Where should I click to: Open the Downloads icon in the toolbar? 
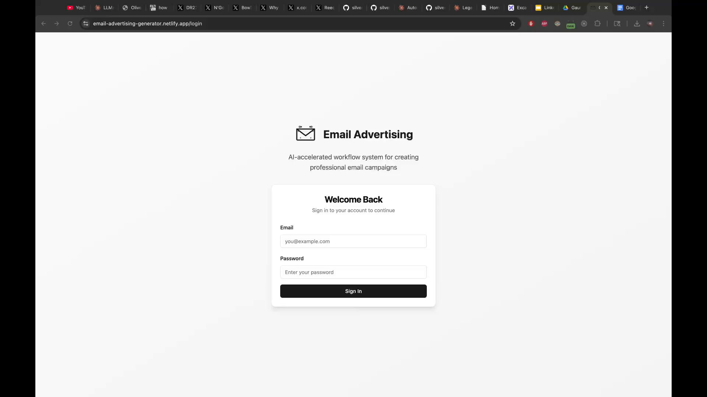(637, 24)
